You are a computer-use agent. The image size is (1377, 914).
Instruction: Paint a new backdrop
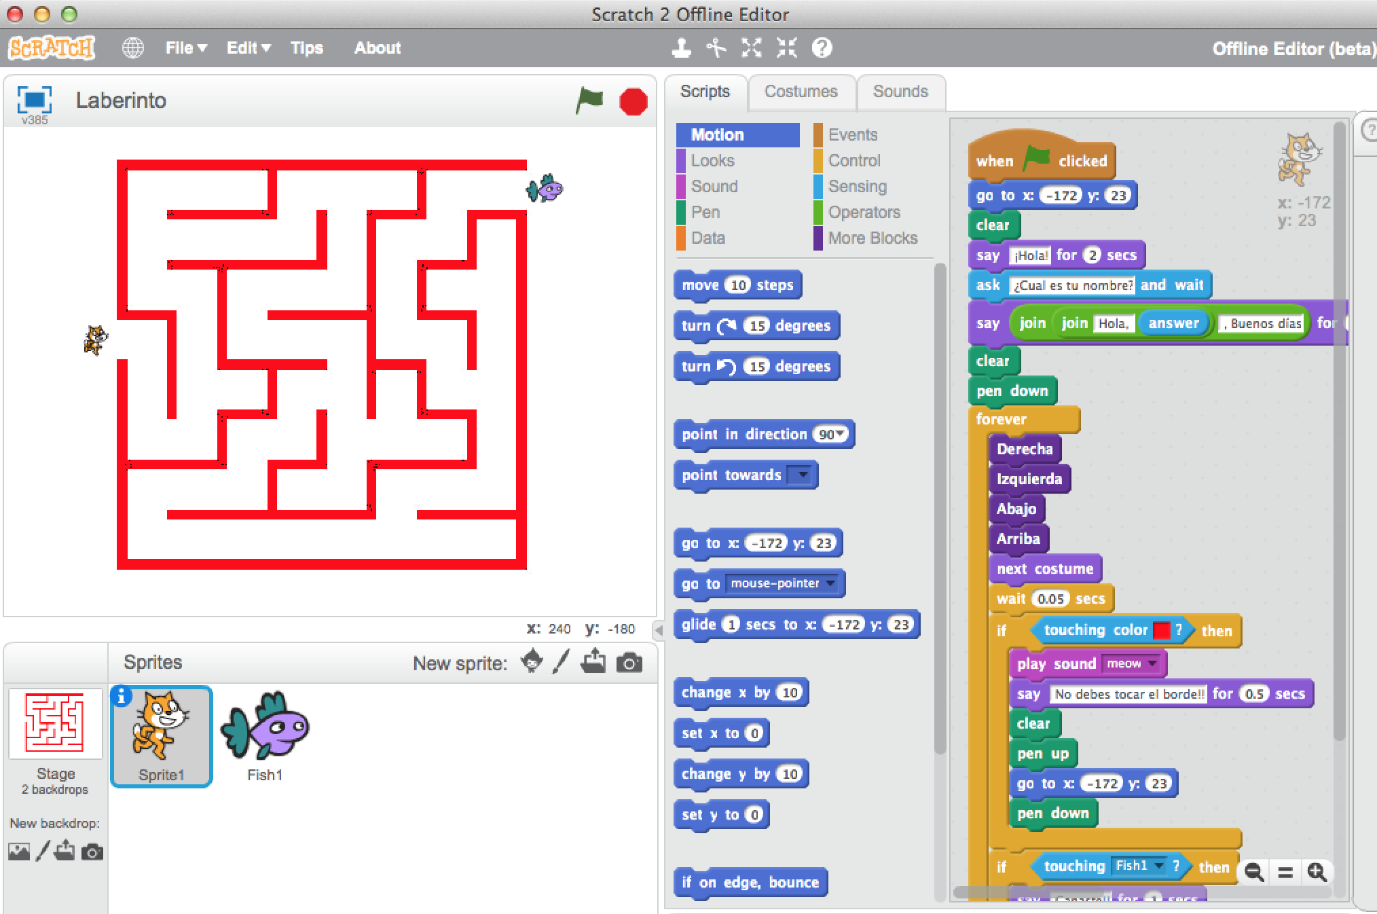(x=43, y=851)
